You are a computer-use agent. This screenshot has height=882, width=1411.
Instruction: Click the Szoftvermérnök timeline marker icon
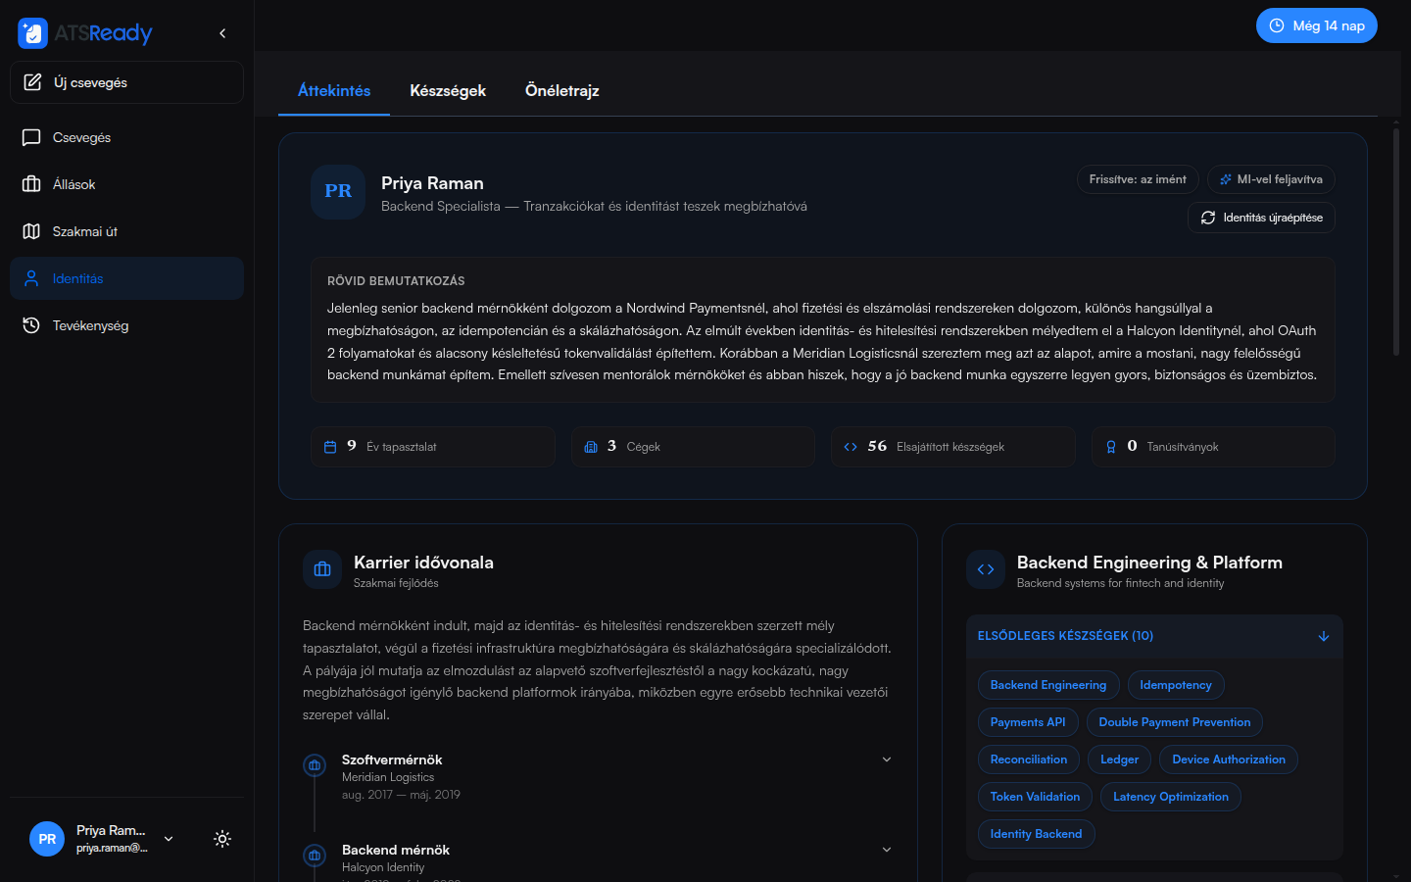(315, 765)
